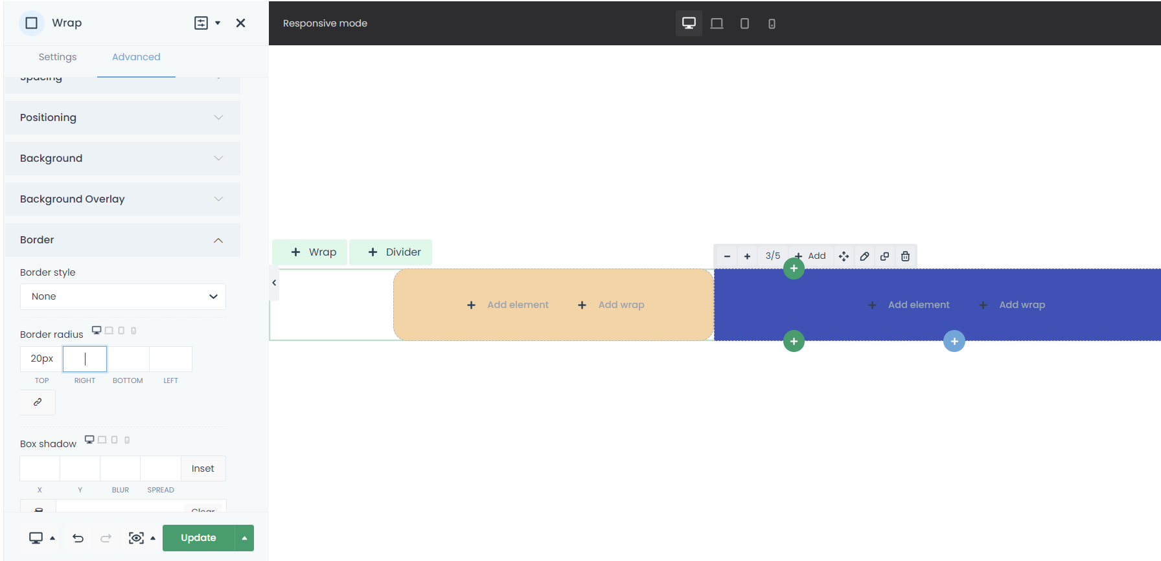Toggle the Inset box shadow option
The height and width of the screenshot is (561, 1161).
click(x=203, y=468)
